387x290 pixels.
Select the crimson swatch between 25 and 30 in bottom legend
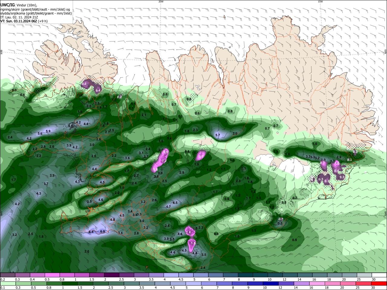pos(364,283)
